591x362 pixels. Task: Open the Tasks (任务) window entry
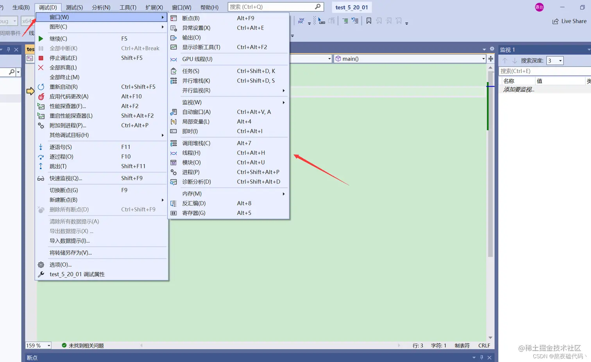tap(229, 71)
